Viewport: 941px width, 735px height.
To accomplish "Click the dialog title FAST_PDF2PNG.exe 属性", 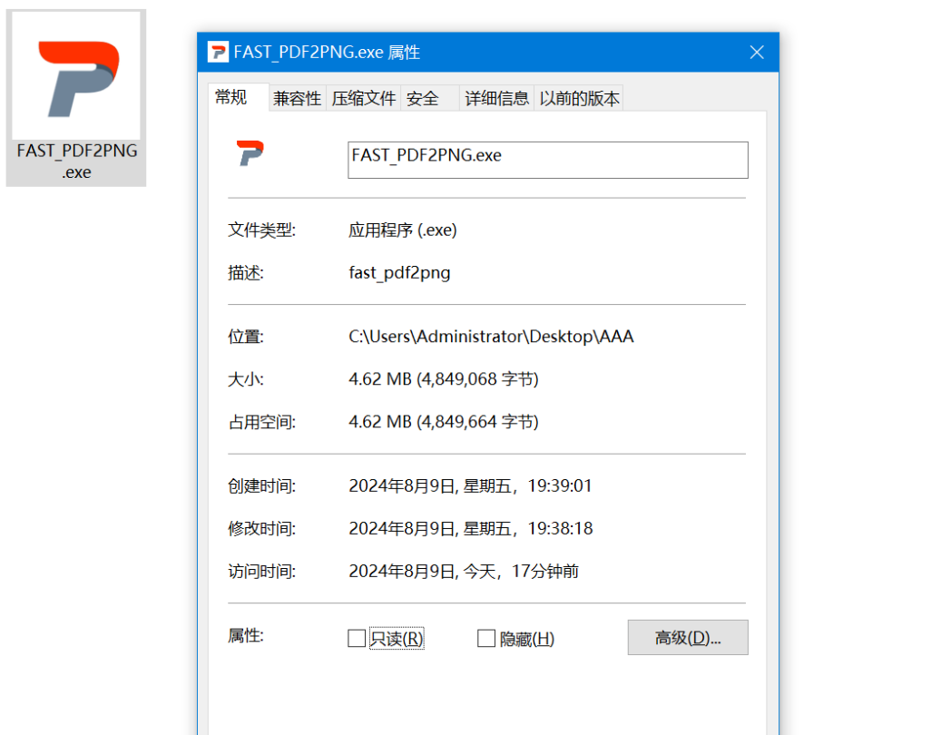I will 325,52.
